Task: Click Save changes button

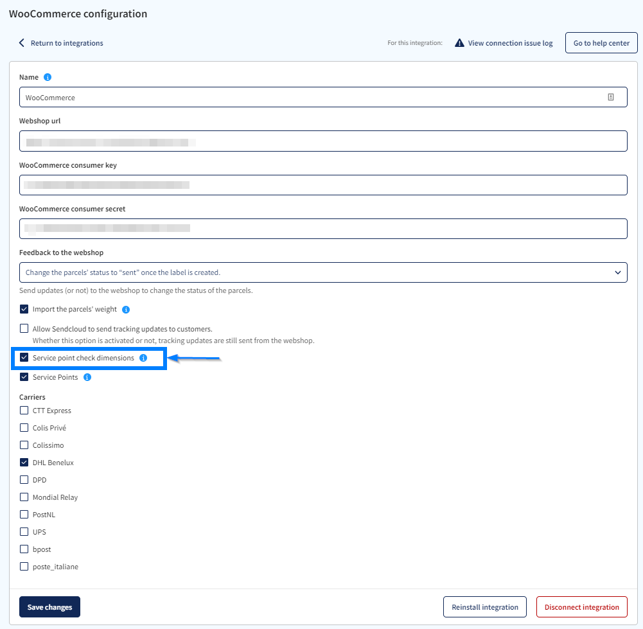Action: coord(49,607)
